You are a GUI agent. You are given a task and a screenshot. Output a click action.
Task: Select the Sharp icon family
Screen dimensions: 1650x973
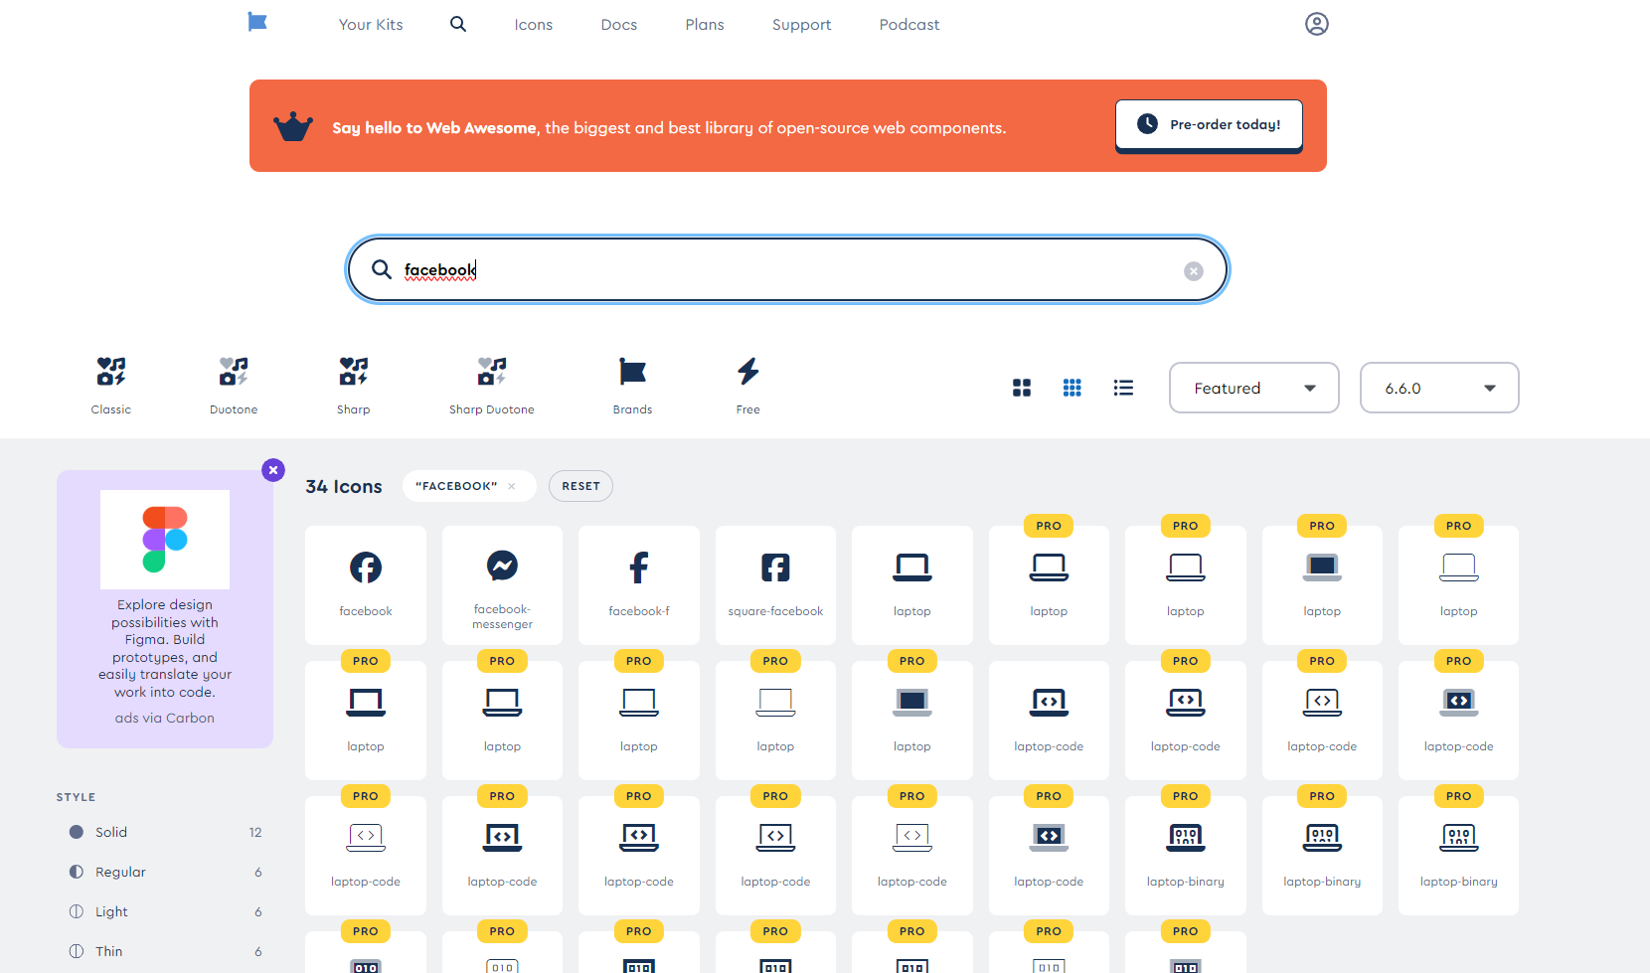pyautogui.click(x=353, y=386)
